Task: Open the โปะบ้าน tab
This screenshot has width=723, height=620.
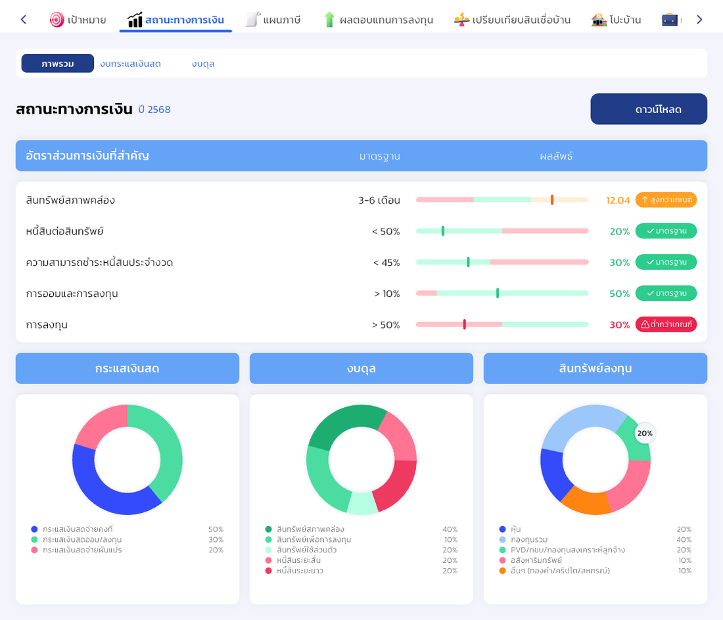Action: point(616,20)
